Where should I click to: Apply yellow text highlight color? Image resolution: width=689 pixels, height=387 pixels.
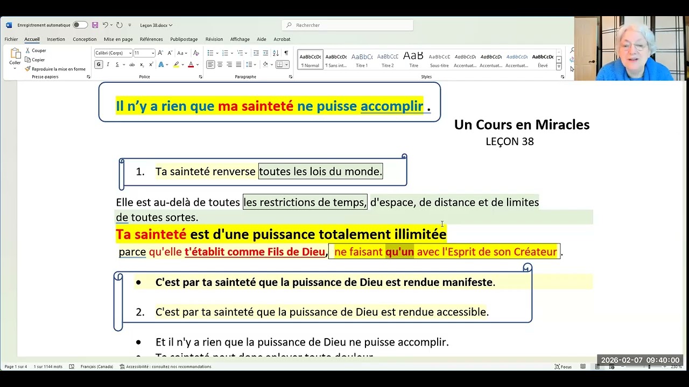[x=175, y=64]
